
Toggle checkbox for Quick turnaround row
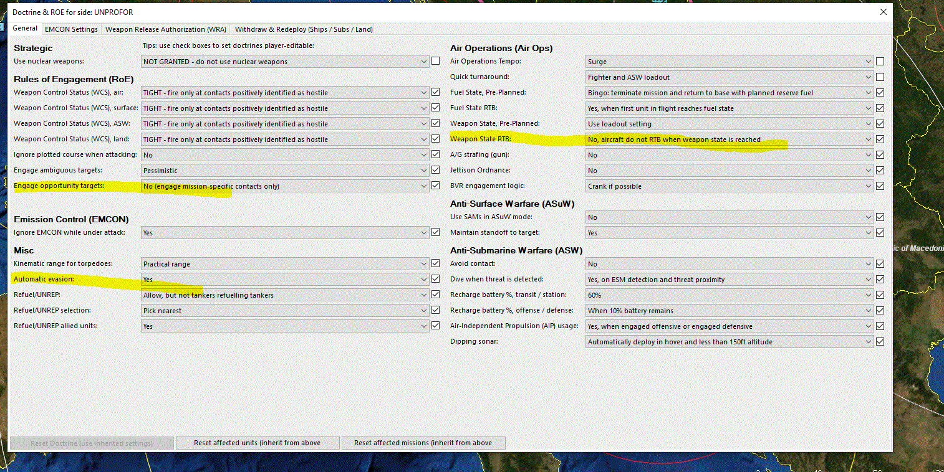point(880,77)
